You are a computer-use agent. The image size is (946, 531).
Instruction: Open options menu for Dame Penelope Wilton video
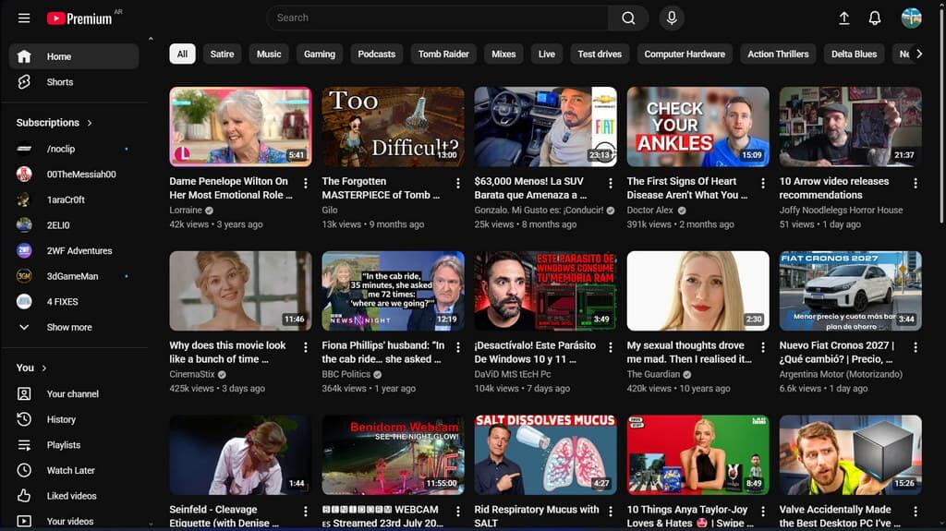click(305, 183)
